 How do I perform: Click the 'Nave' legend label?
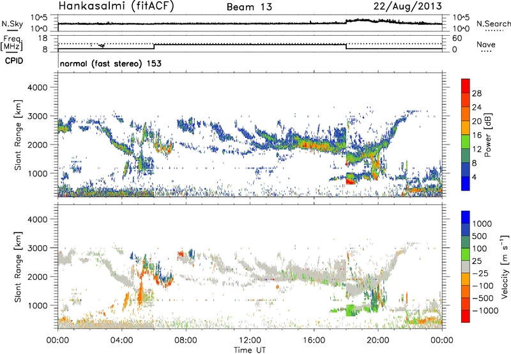pyautogui.click(x=486, y=44)
